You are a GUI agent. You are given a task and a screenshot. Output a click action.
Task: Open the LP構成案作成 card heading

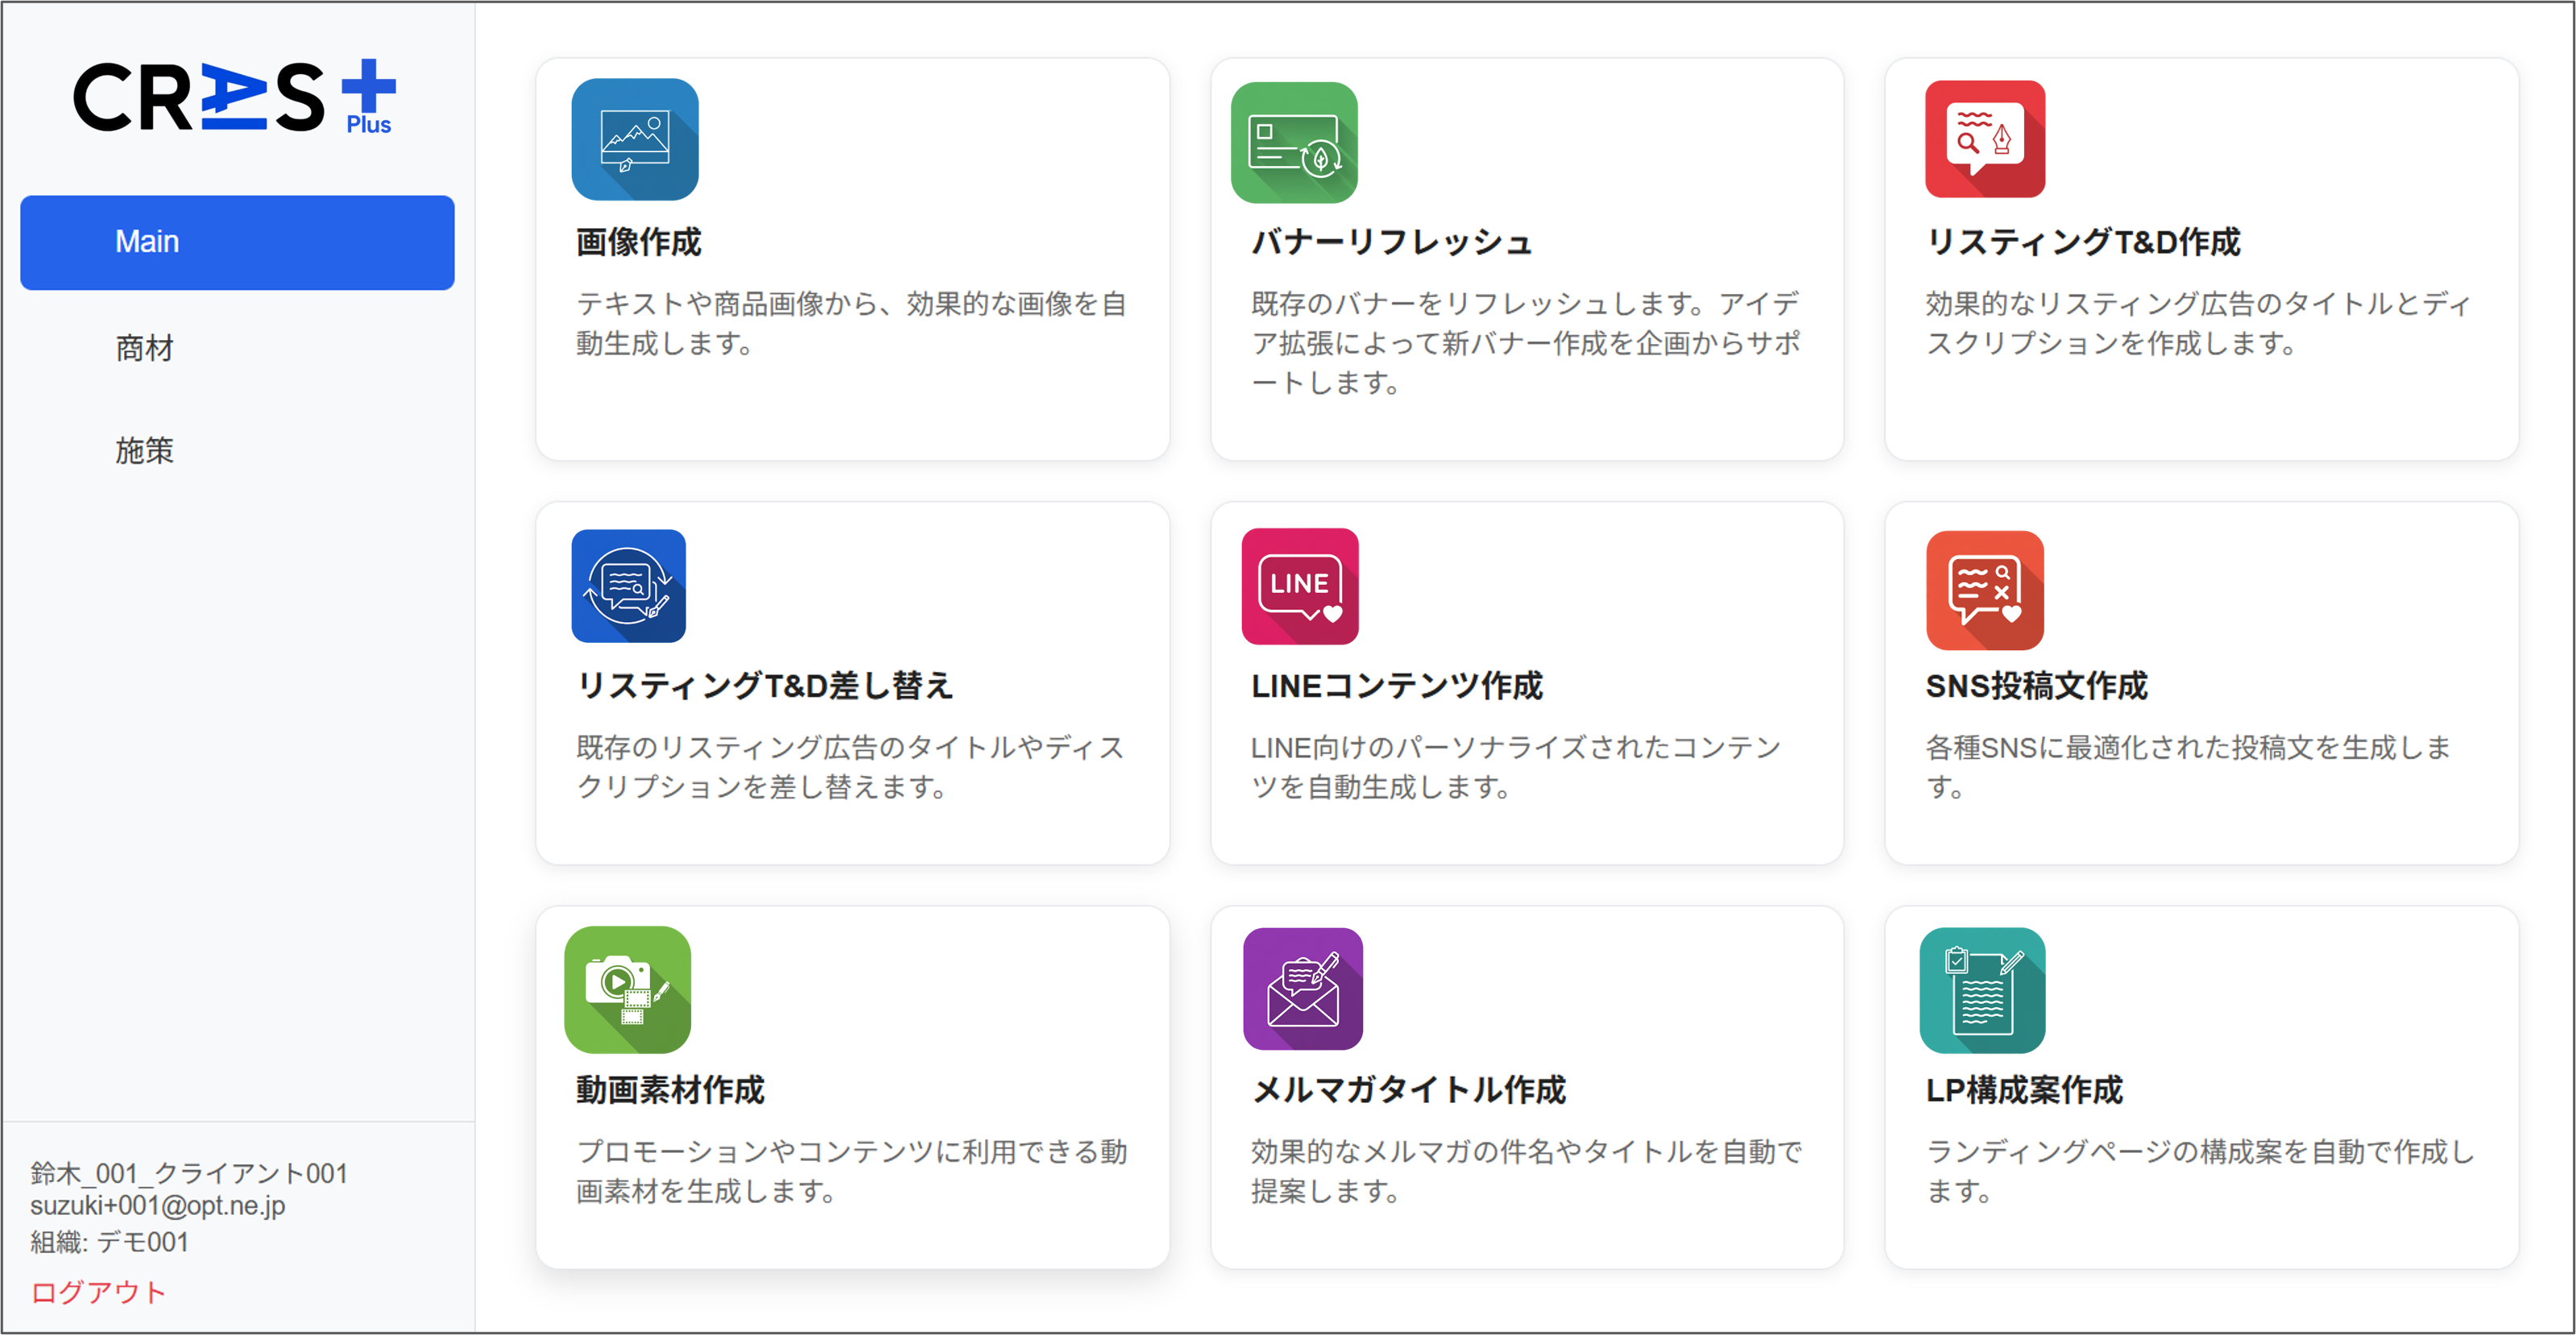tap(2023, 1090)
